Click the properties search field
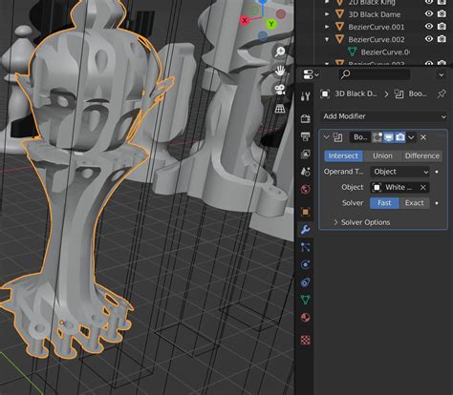 [x=375, y=74]
